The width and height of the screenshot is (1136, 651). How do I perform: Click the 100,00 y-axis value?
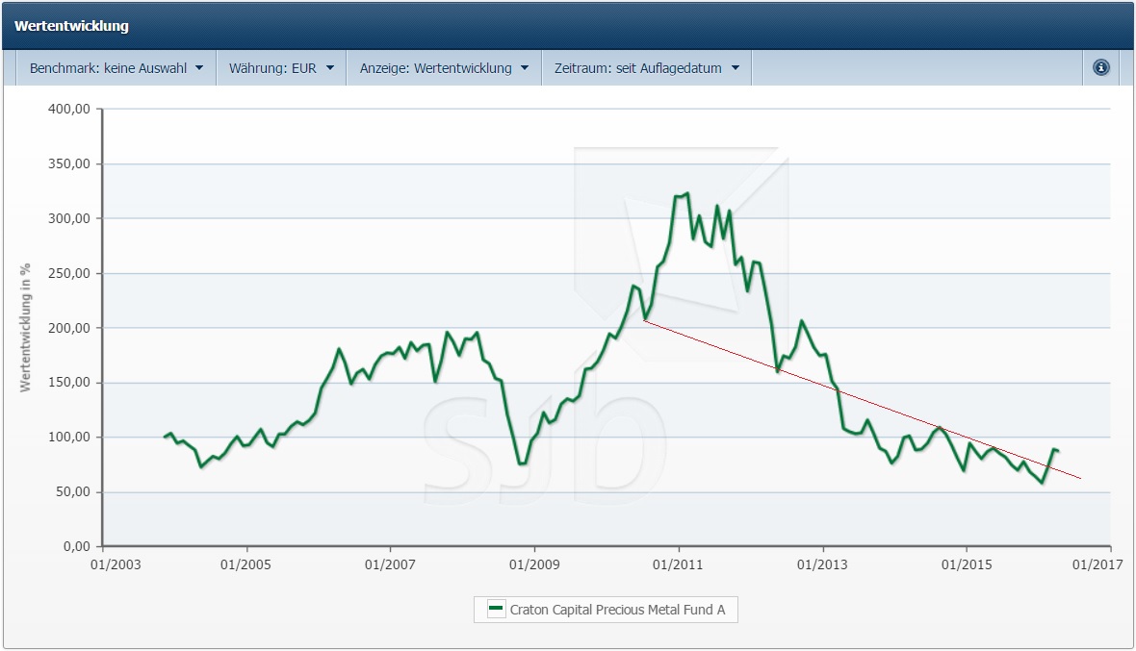pos(68,437)
